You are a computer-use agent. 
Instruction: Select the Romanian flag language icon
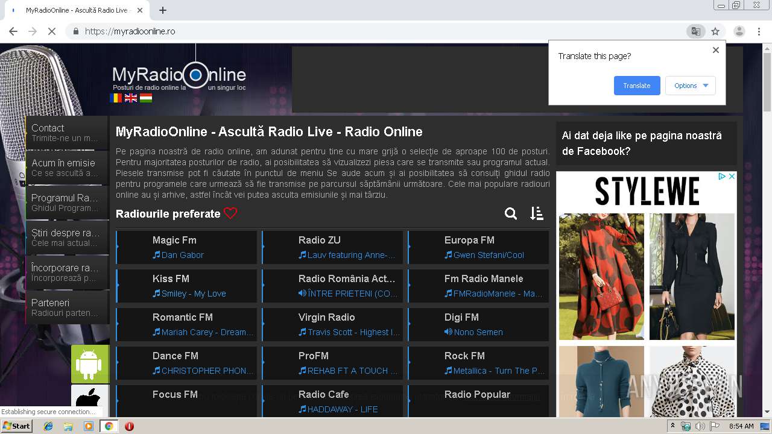click(116, 98)
